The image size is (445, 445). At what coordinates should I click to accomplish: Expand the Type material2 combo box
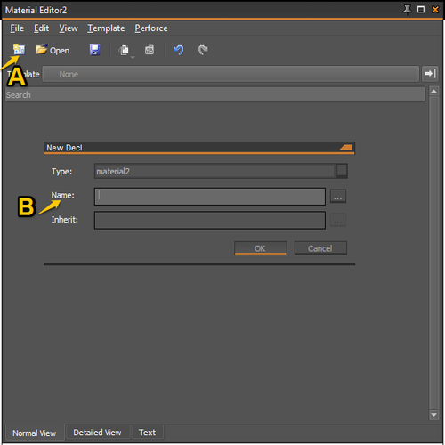click(x=342, y=171)
